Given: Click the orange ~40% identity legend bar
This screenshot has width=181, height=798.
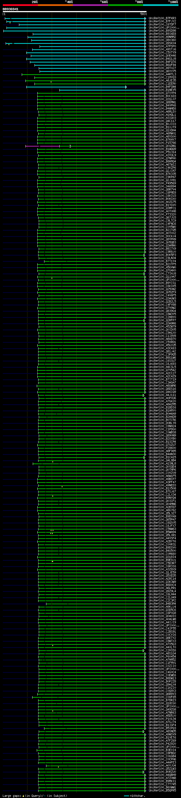Looking at the screenshot, I should tap(55, 5).
